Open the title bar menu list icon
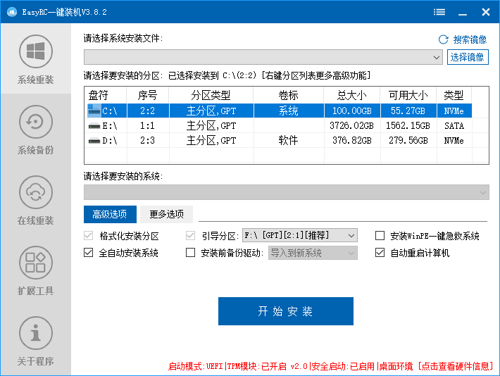 [439, 12]
